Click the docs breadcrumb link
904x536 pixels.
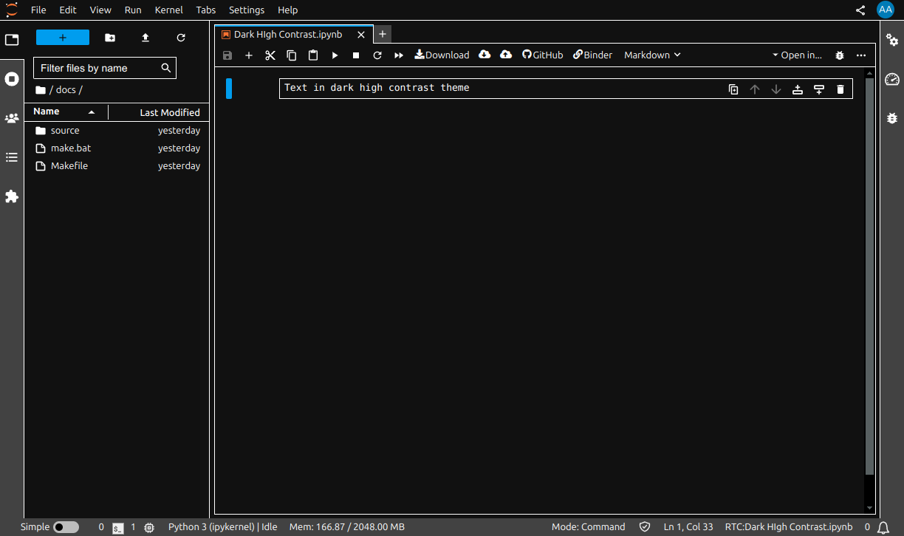66,90
